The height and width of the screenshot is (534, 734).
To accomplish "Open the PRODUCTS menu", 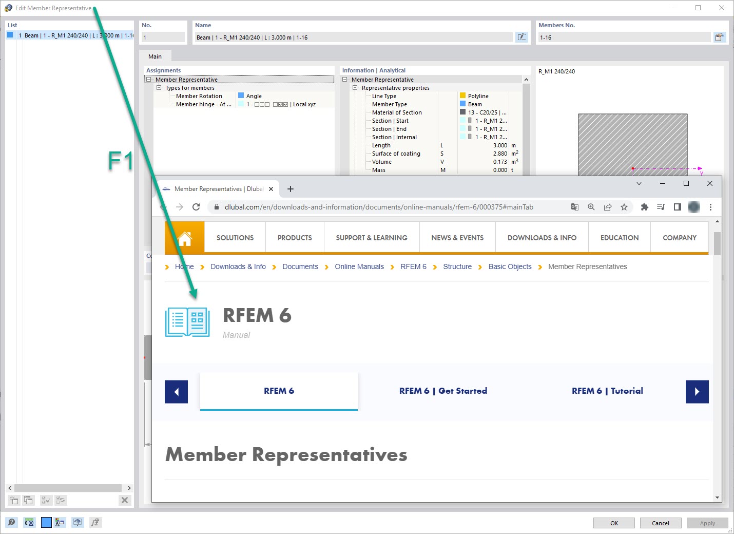I will coord(295,238).
